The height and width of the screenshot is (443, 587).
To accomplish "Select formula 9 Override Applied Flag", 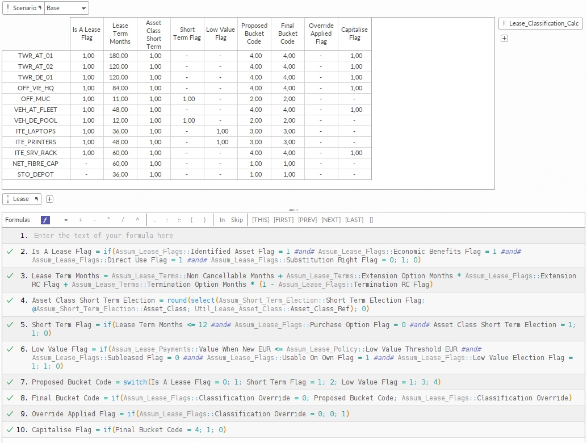I will click(x=293, y=414).
